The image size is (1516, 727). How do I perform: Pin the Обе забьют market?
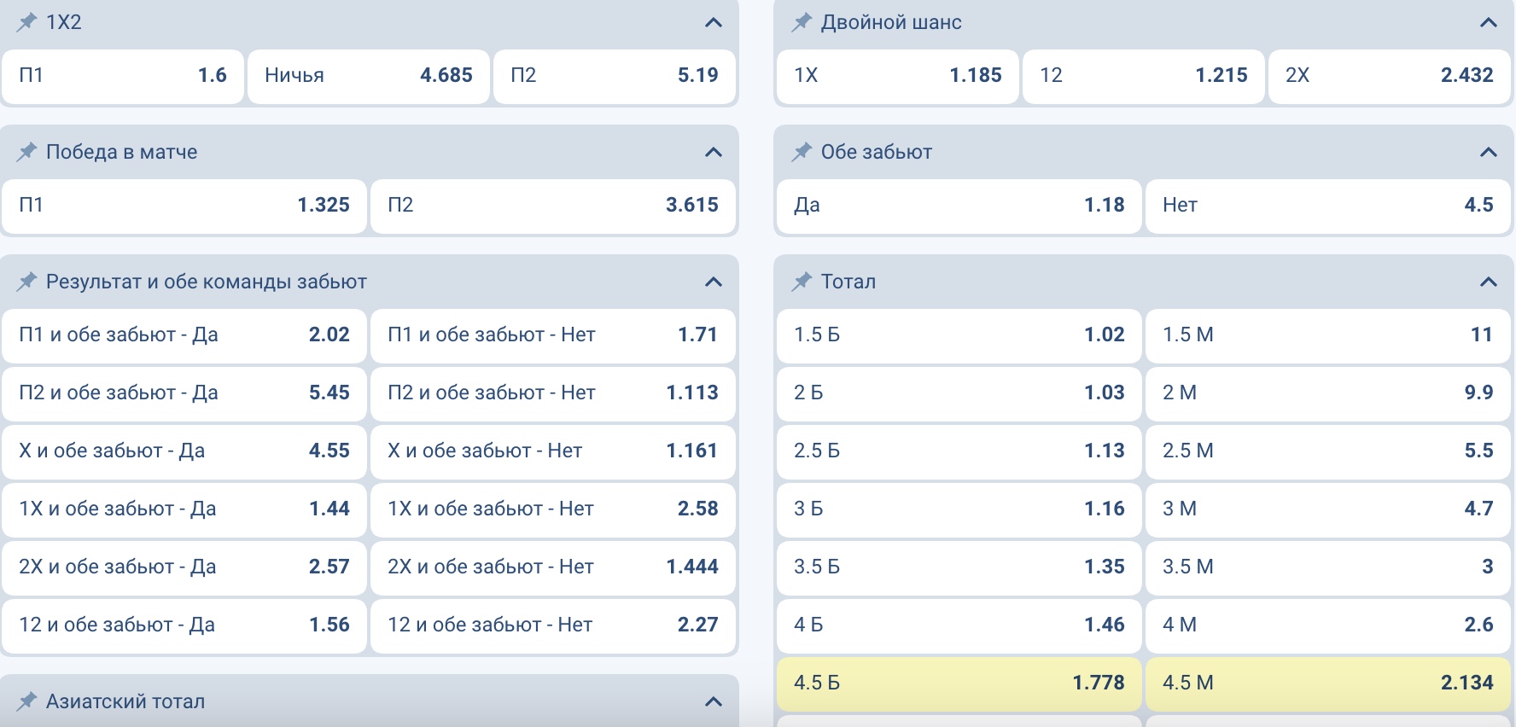coord(802,152)
